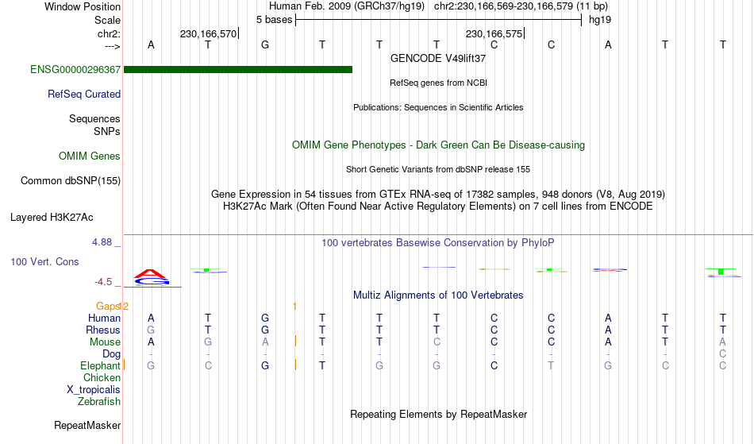
Task: Click RefSeq genes from NCBI title
Action: coord(438,83)
